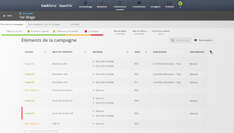This screenshot has height=133, width=234.
Task: Click the trackforce GuardTek logo
Action: tap(57, 6)
